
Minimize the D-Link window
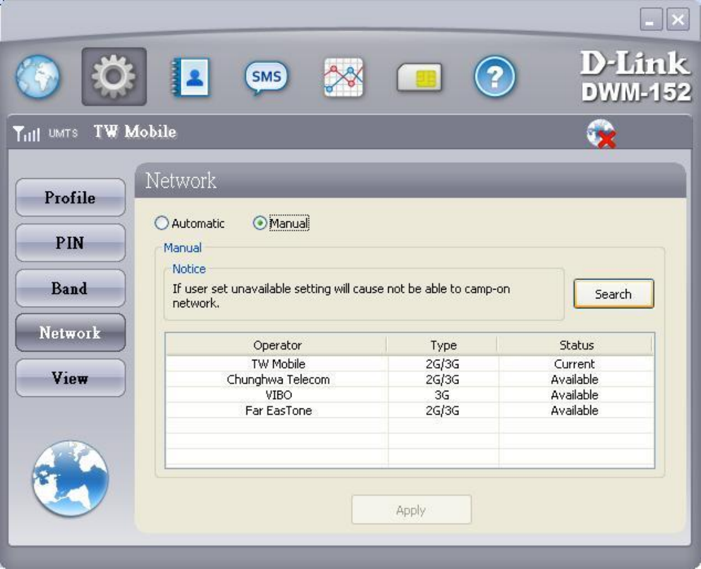pyautogui.click(x=651, y=19)
